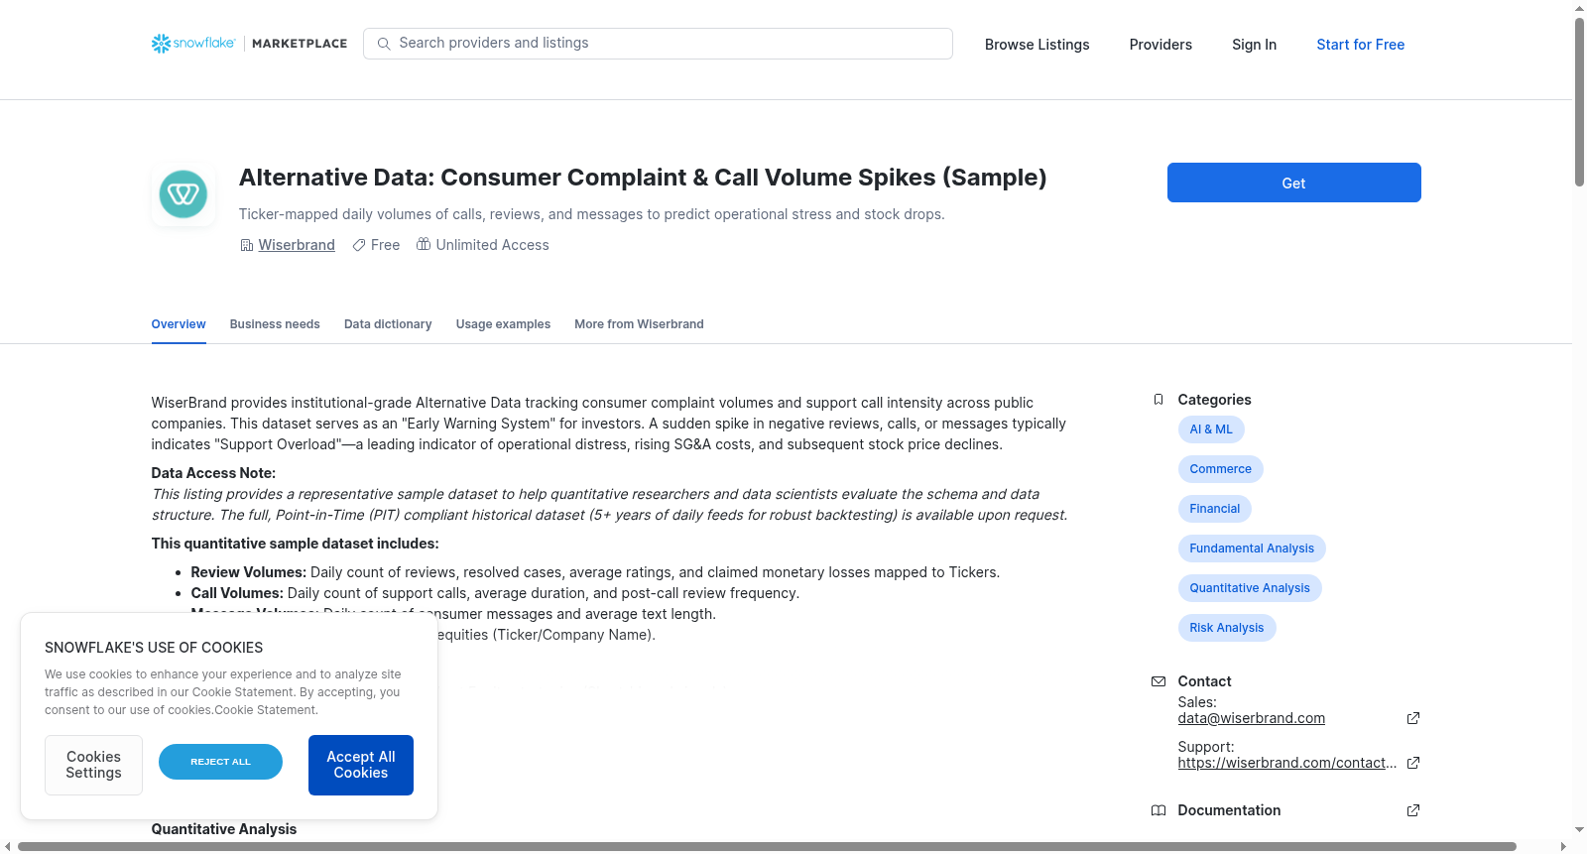Click the 'Quantitative Analysis' heading text
Image resolution: width=1587 pixels, height=854 pixels.
pyautogui.click(x=224, y=829)
